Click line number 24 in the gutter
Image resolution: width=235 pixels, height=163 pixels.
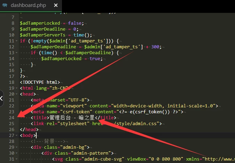click(11, 118)
